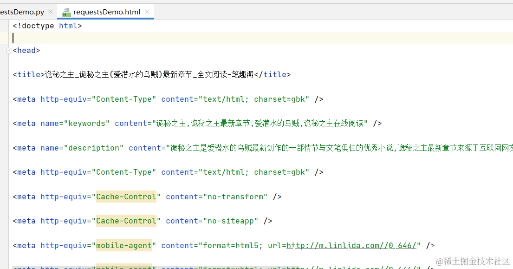513x269 pixels.
Task: Click the <!doctype html> line
Action: [x=47, y=26]
